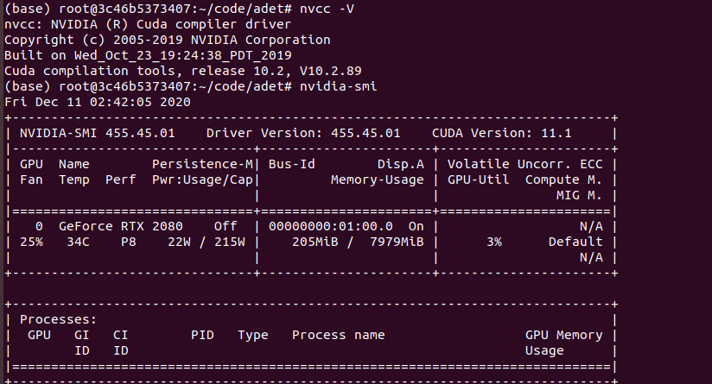Click release version 'V10.2.89'
Screen dimensions: 712x384
(330, 71)
